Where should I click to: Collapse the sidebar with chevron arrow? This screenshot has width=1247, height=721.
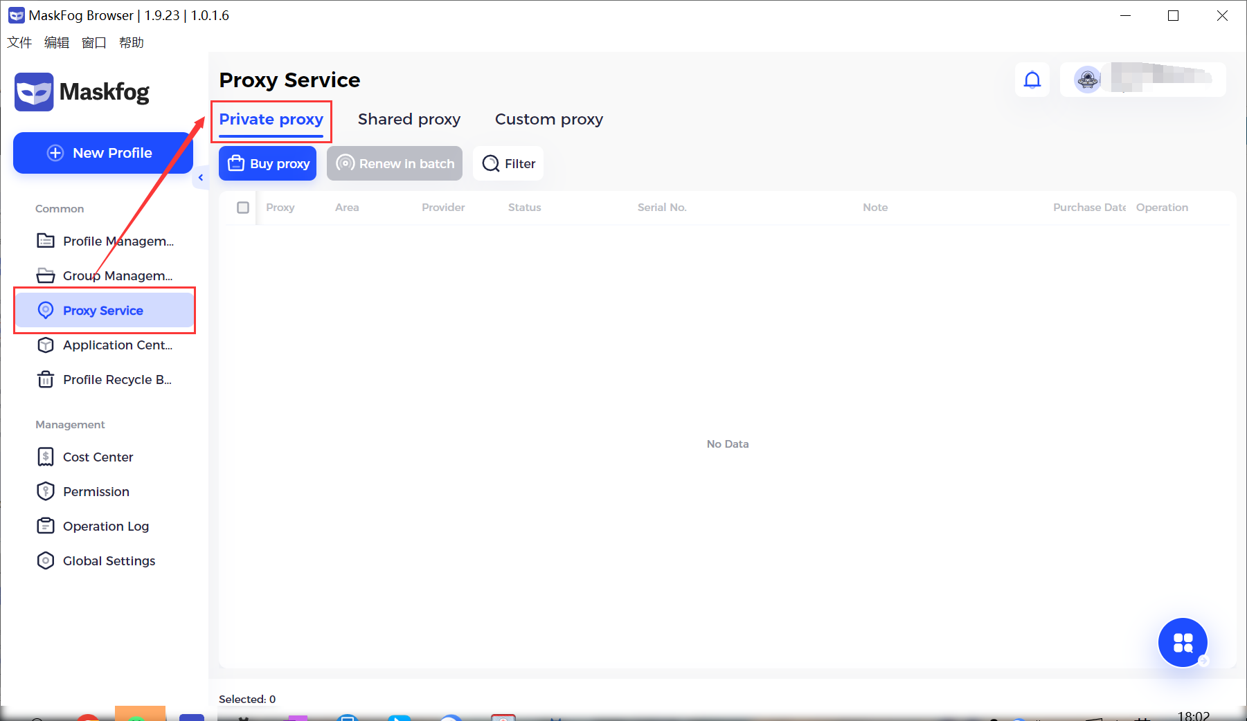[x=201, y=178]
